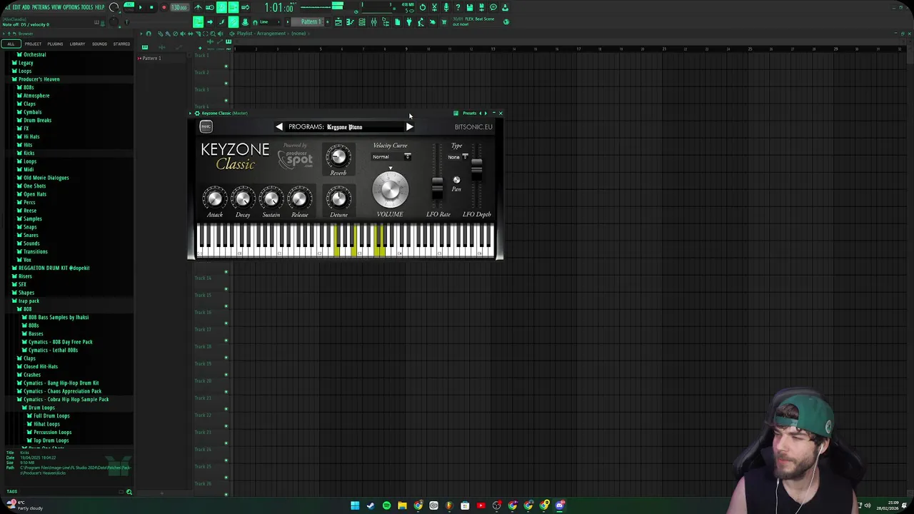The height and width of the screenshot is (514, 914).
Task: Switch browser to the STARRED tab
Action: coord(121,44)
